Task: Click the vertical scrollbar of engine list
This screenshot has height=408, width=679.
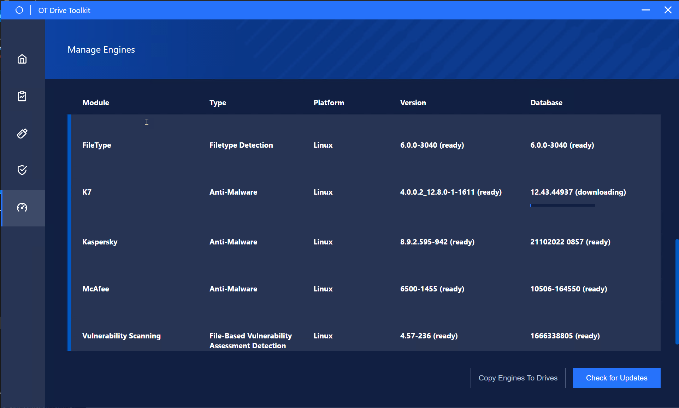Action: [677, 291]
